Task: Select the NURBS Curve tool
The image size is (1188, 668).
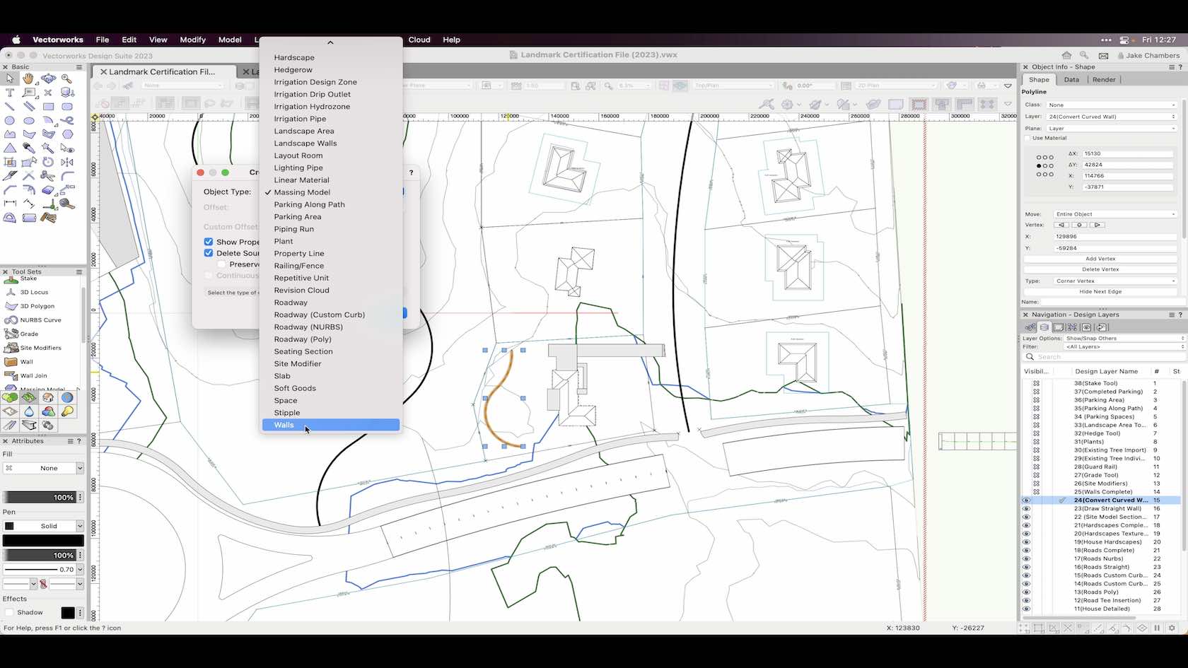Action: tap(33, 320)
